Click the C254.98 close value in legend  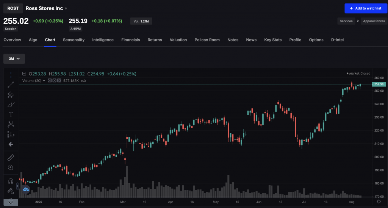tap(96, 74)
